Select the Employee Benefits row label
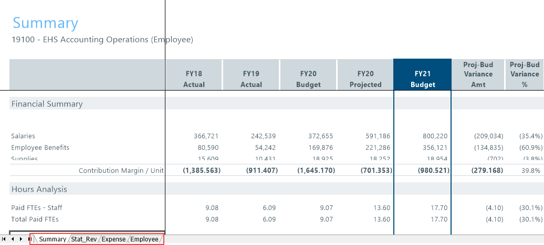Image resolution: width=544 pixels, height=245 pixels. coord(40,148)
